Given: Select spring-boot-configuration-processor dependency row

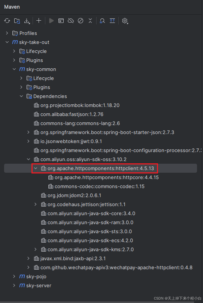Looking at the screenshot, I should point(100,150).
